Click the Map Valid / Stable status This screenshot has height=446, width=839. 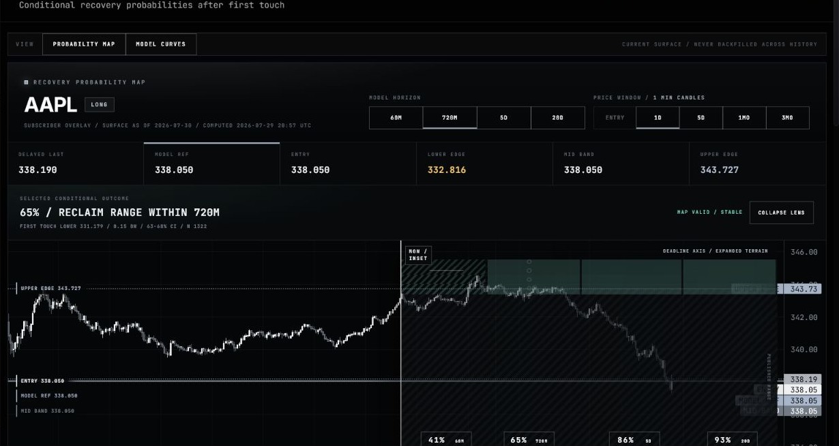coord(709,212)
